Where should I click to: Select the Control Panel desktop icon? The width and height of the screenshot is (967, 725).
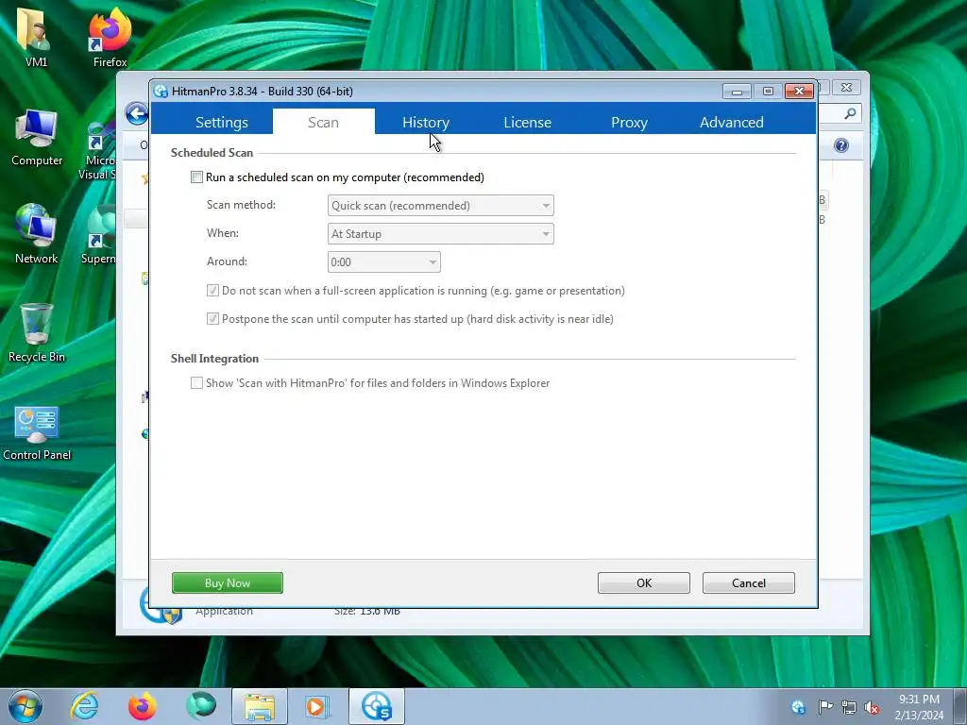[x=37, y=433]
